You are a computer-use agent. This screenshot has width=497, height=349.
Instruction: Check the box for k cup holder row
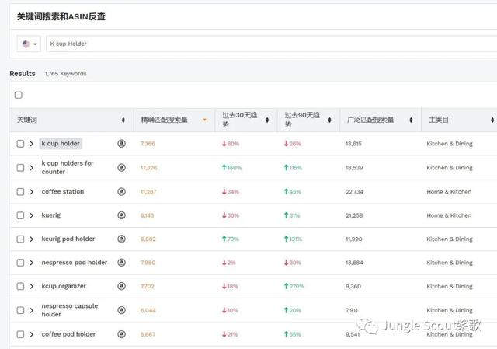(x=20, y=144)
